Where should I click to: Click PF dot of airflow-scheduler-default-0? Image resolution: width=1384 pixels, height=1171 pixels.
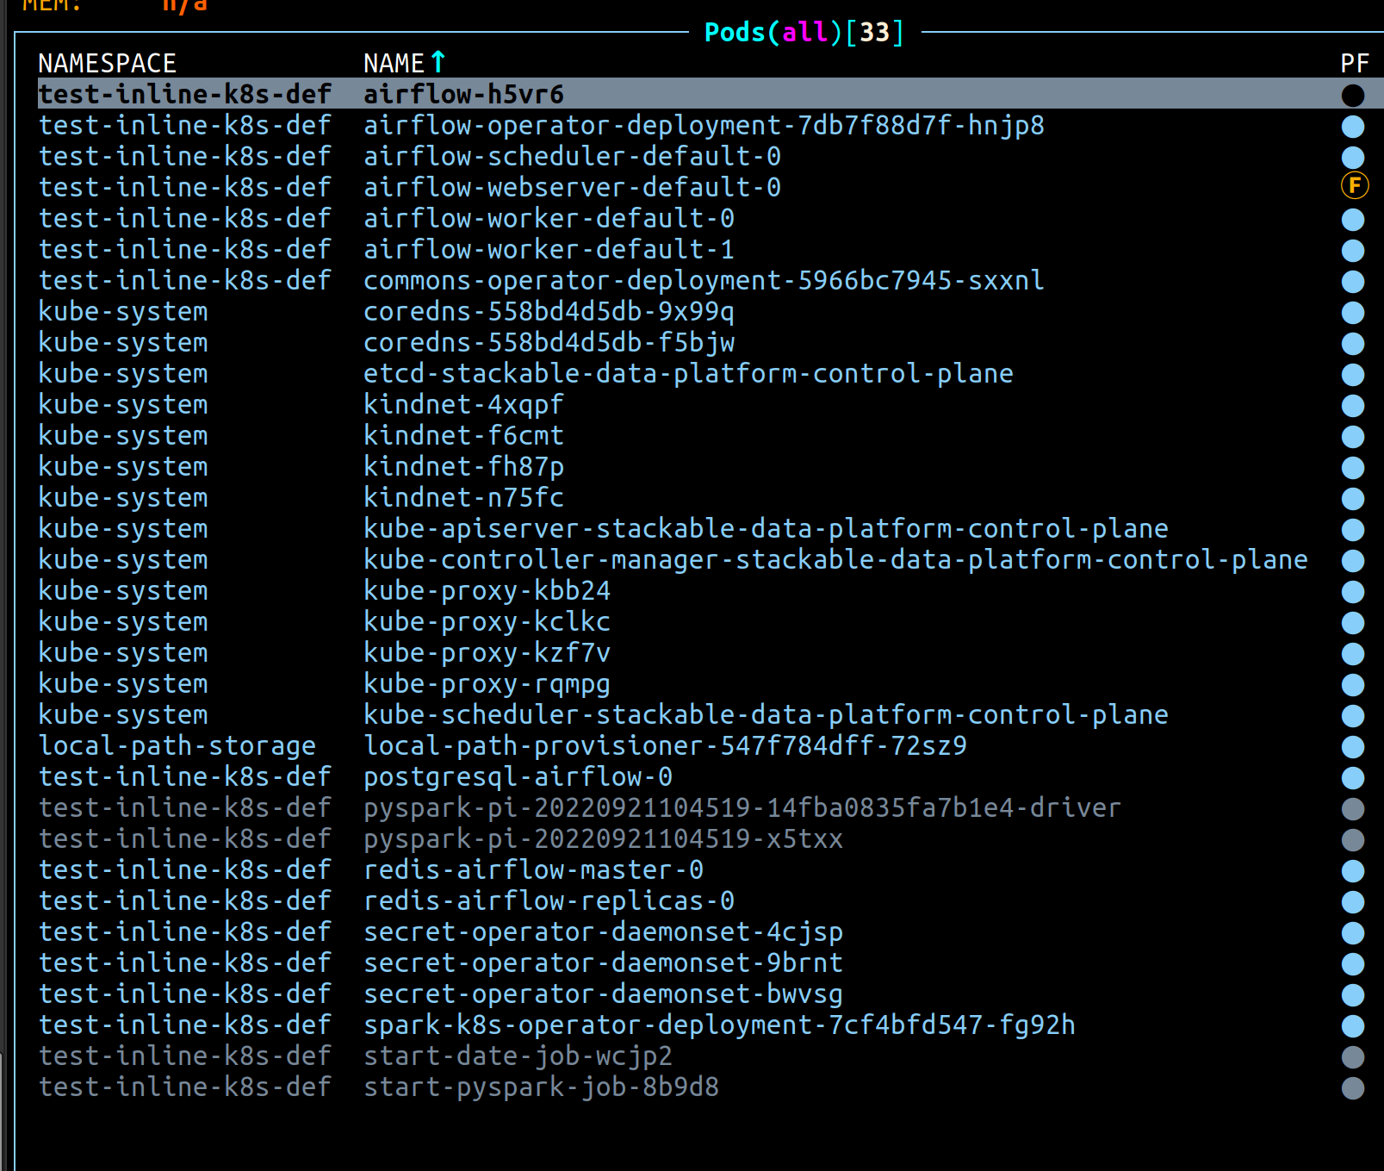click(x=1353, y=158)
